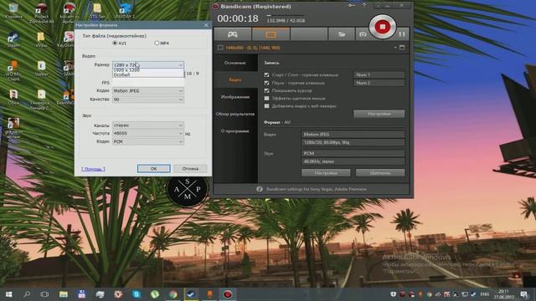Open the Windows Start menu

9,294
